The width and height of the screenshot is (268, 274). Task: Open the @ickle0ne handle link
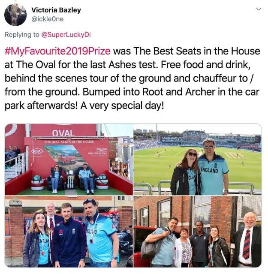pyautogui.click(x=47, y=19)
